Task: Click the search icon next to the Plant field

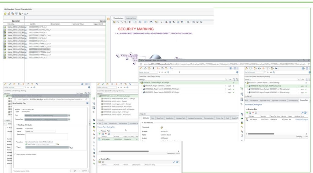Action: tap(70, 147)
